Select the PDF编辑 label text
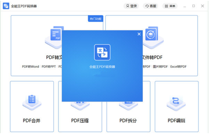This screenshot has width=210, height=134. [x=176, y=121]
